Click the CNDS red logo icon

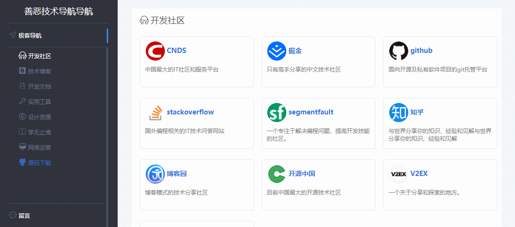coord(155,51)
